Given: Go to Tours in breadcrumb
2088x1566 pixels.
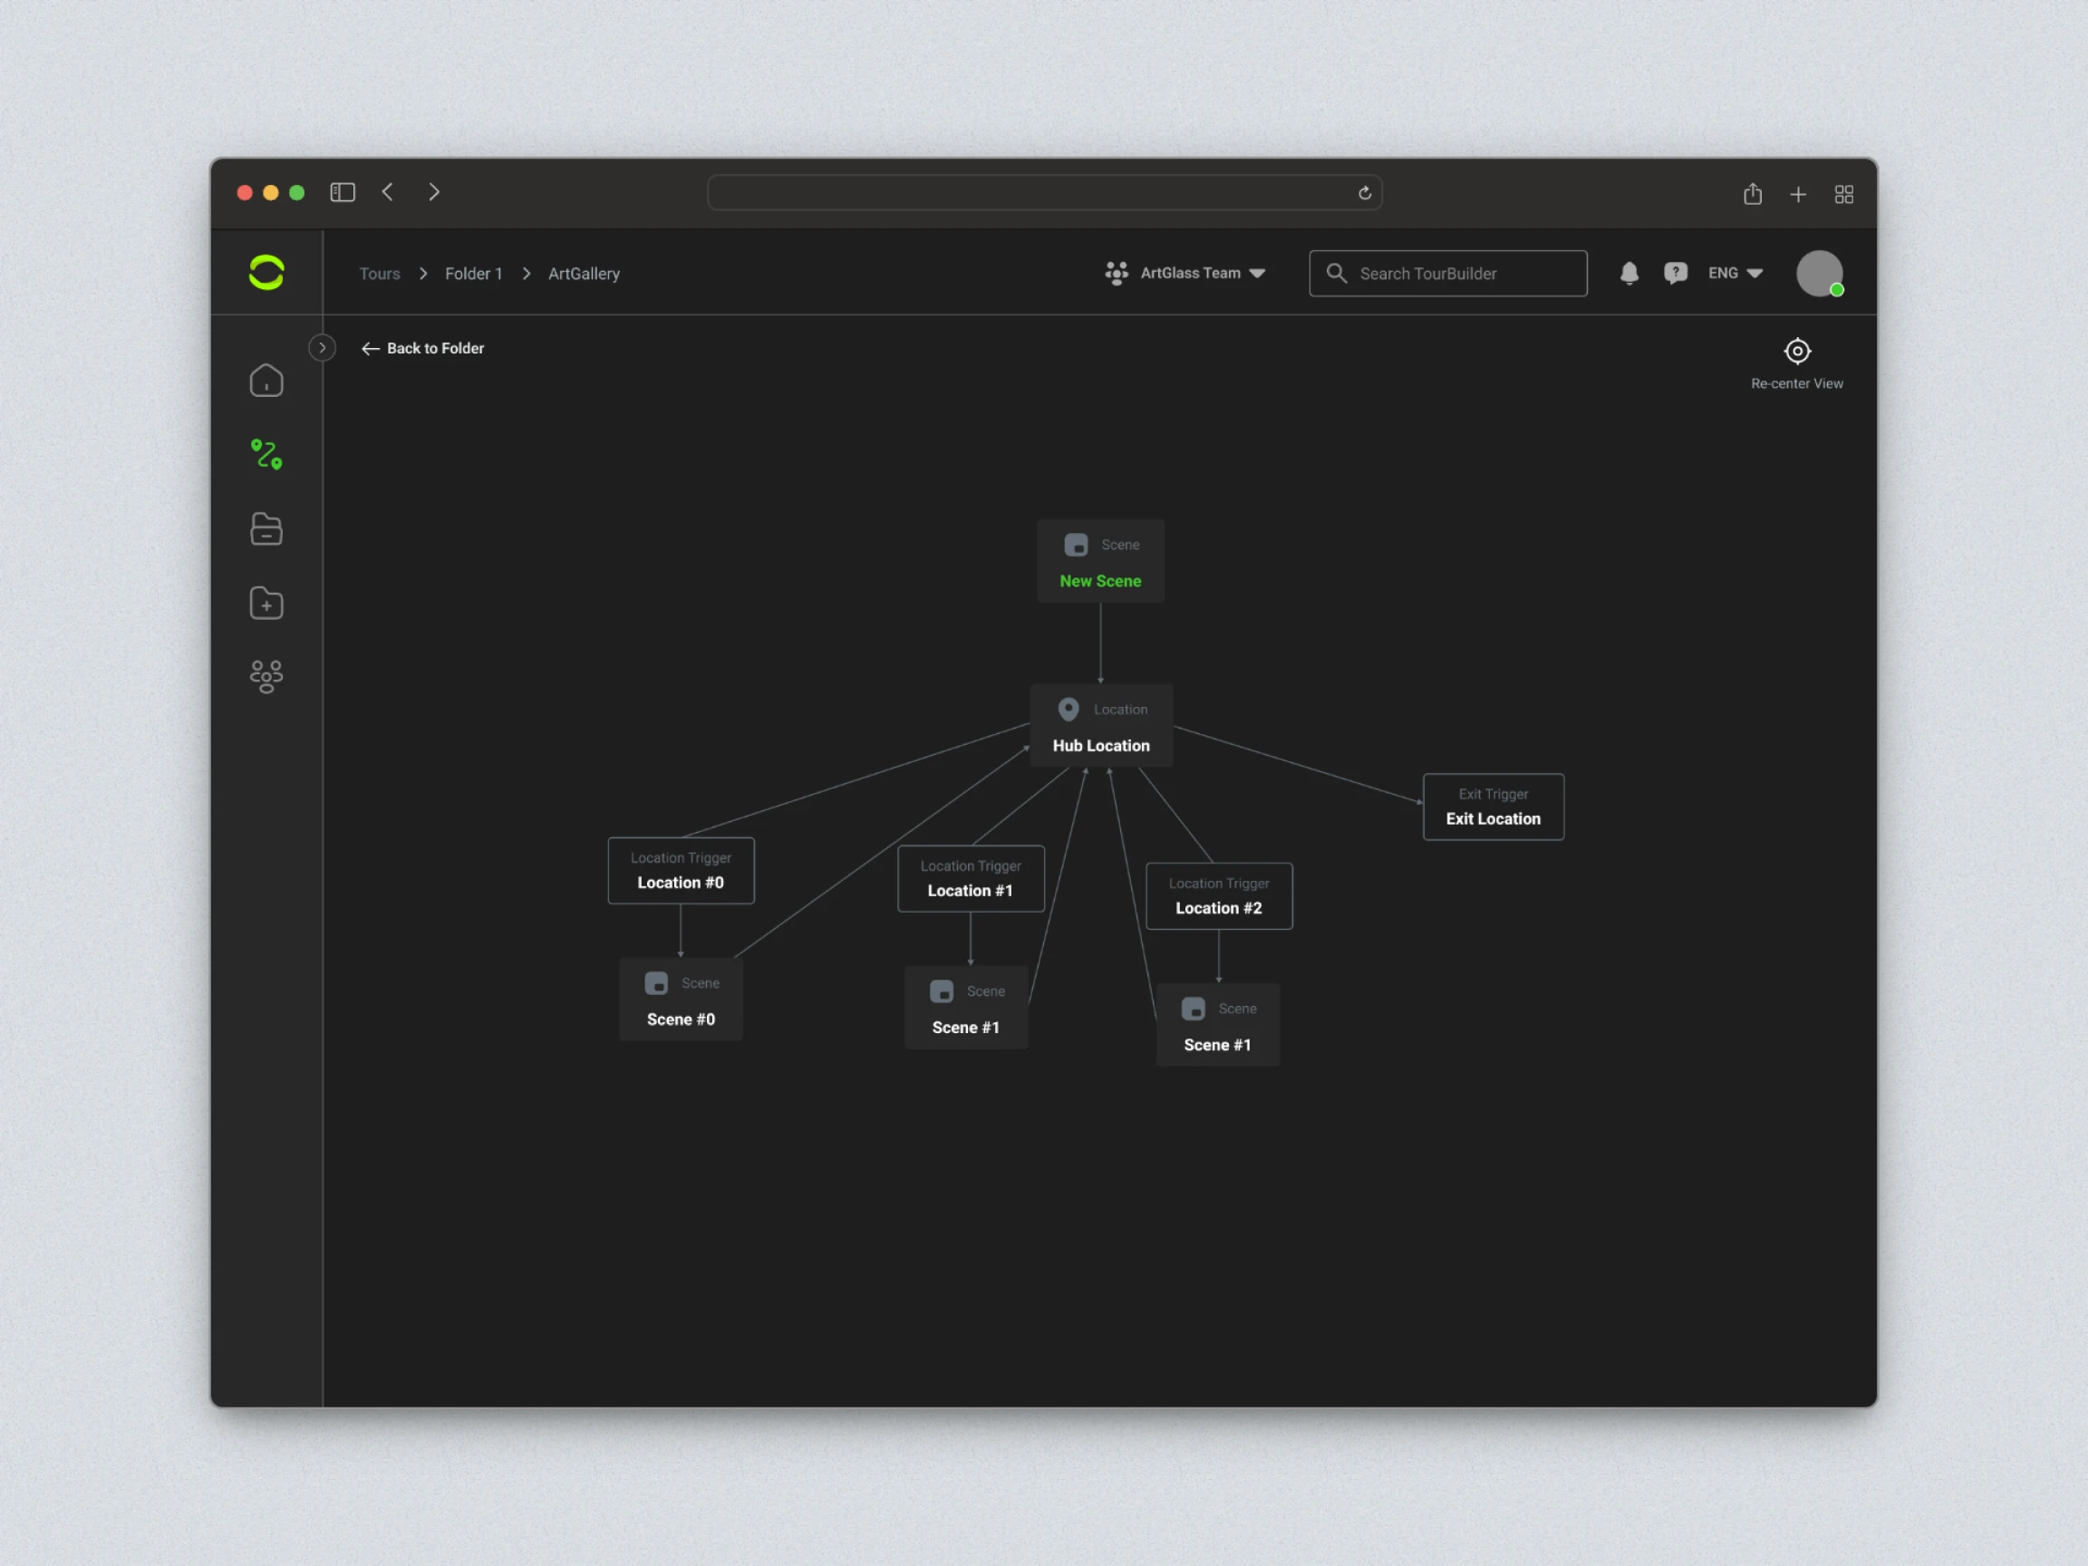Looking at the screenshot, I should coord(380,274).
